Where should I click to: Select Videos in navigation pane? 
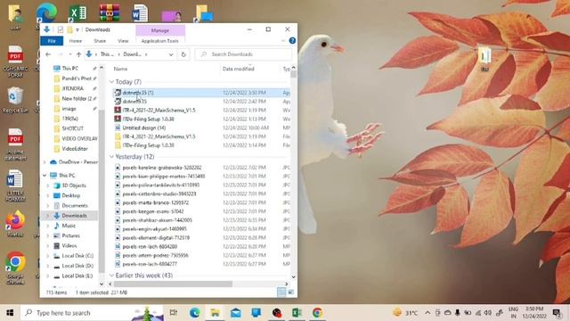pyautogui.click(x=69, y=246)
